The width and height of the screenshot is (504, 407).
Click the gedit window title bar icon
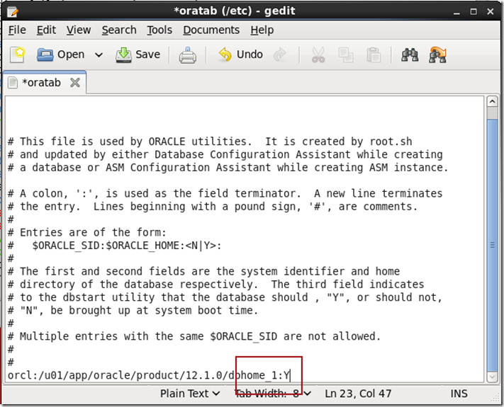pos(13,11)
